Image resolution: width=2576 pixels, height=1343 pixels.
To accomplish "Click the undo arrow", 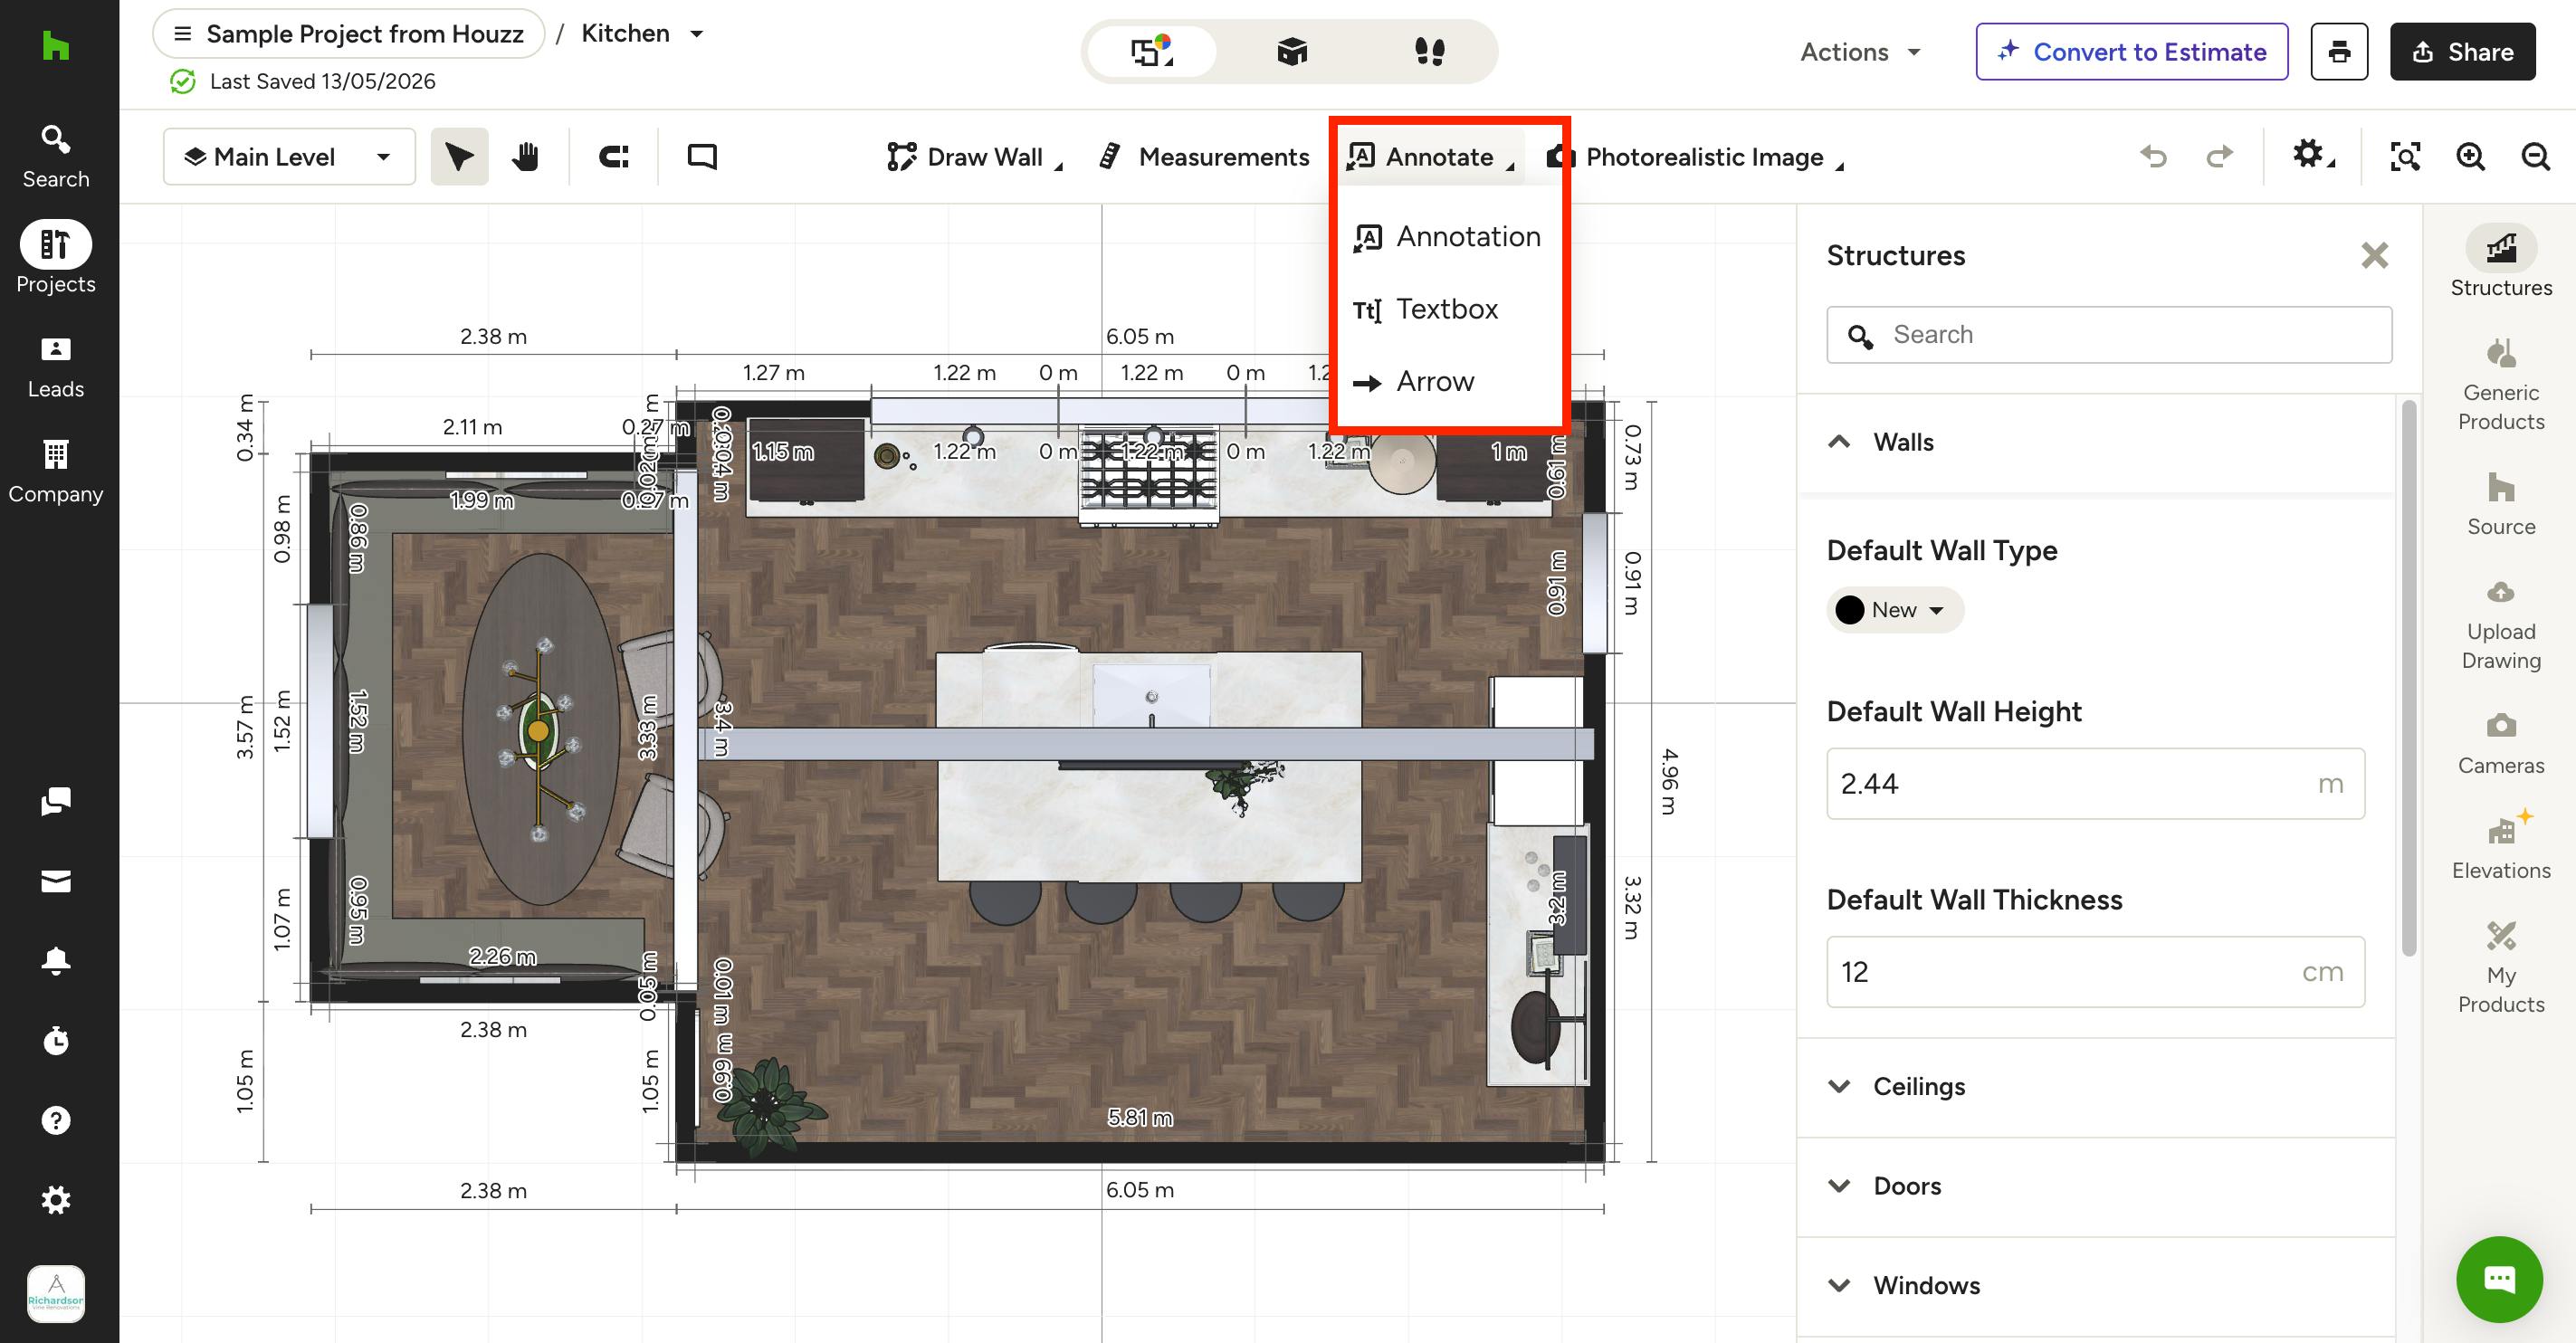I will 2154,156.
